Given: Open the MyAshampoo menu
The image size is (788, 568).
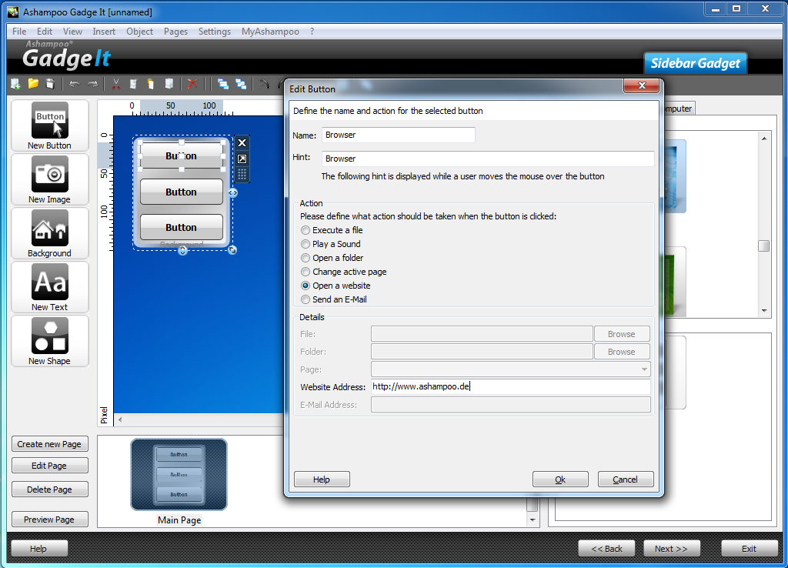Looking at the screenshot, I should [270, 31].
